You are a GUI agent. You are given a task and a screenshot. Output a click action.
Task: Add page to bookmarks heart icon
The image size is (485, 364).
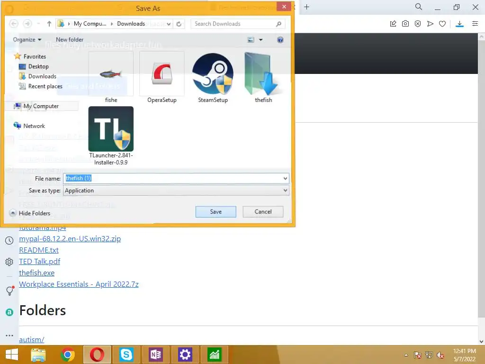pos(443,24)
